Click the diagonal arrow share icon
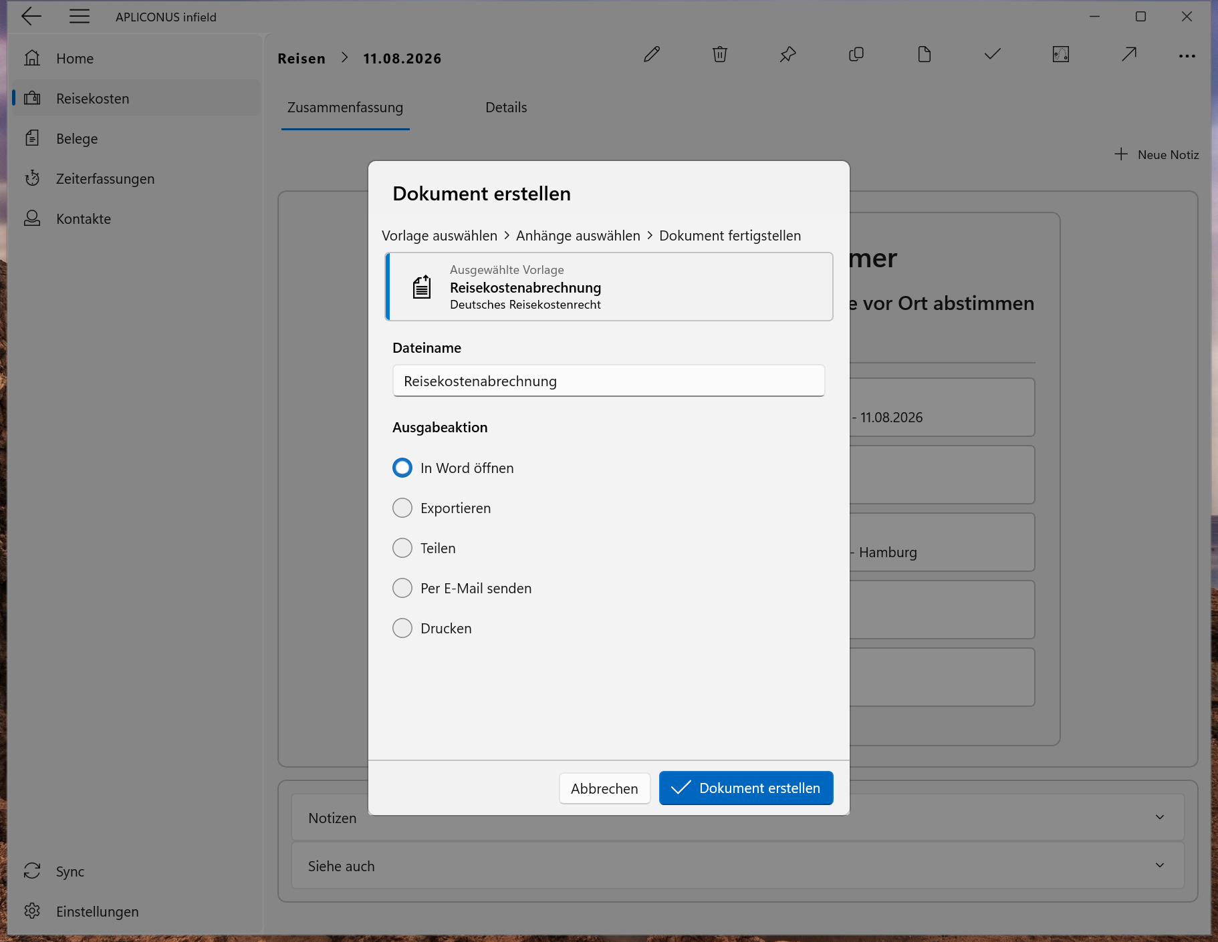 [1129, 55]
